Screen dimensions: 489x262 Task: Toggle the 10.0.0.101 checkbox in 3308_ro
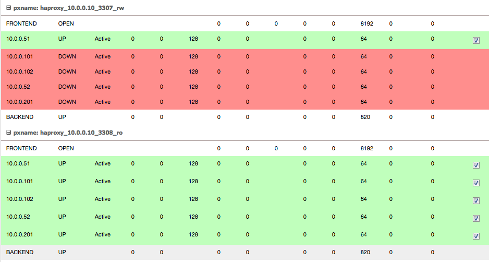click(x=476, y=183)
